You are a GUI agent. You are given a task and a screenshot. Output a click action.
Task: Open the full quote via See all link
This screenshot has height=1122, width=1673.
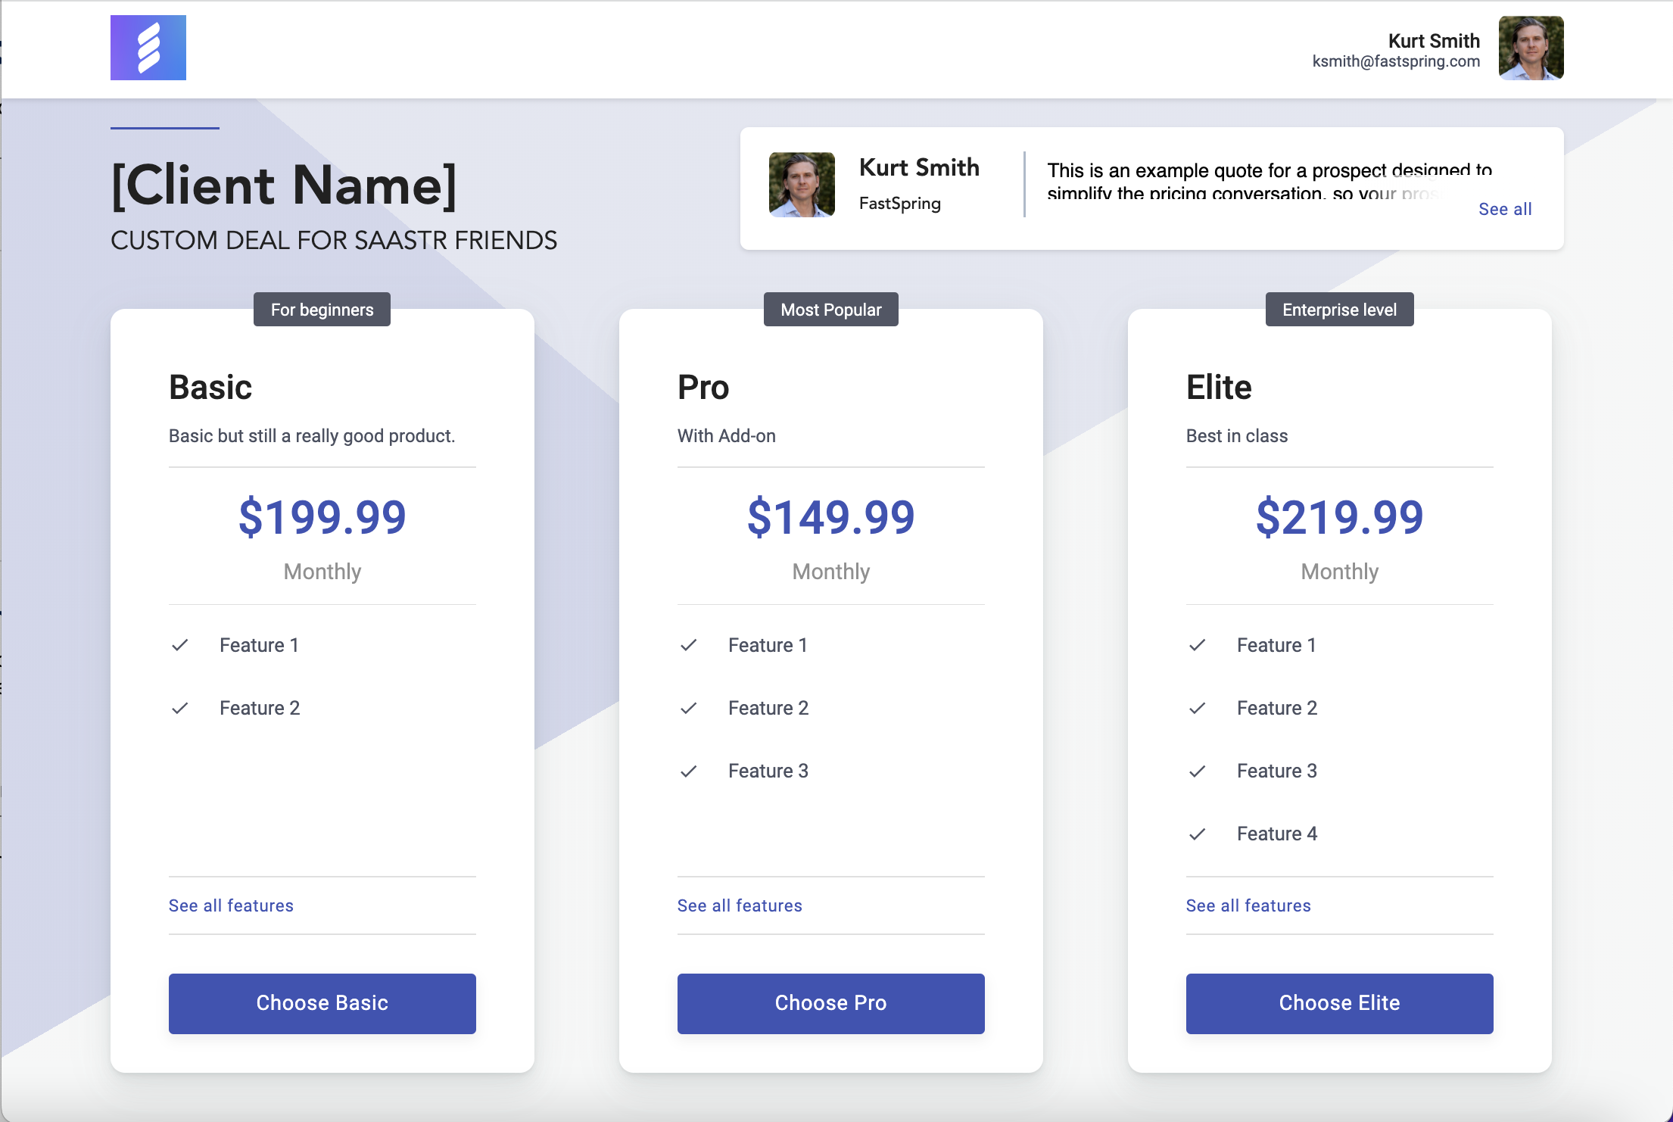(1505, 210)
